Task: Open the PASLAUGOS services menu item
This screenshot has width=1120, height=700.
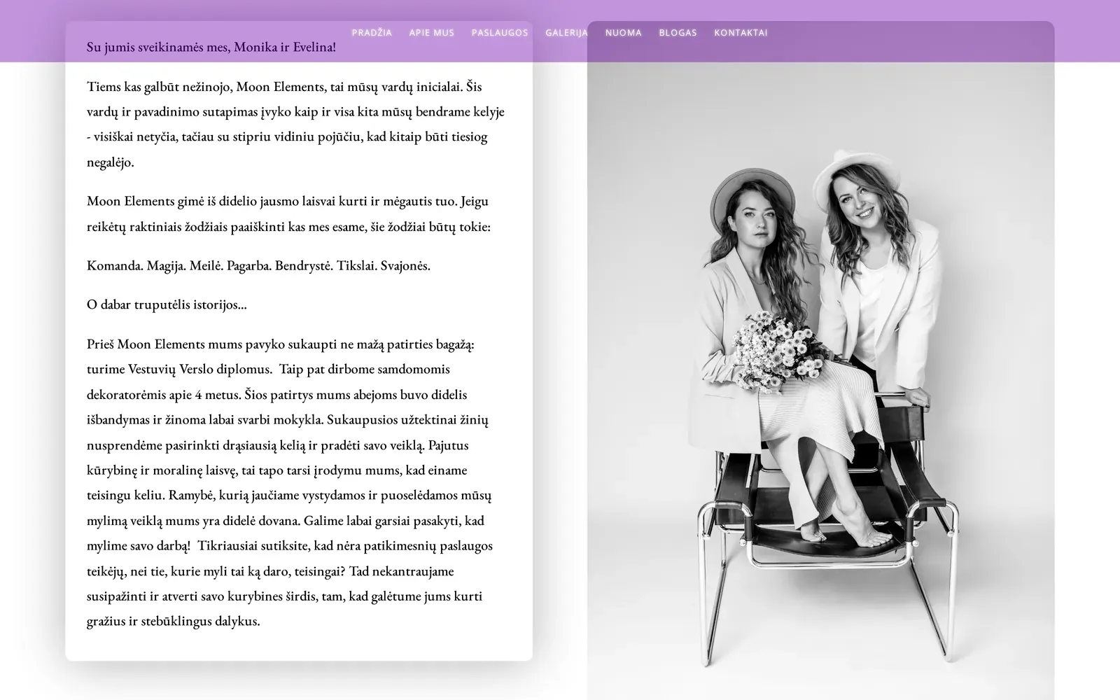Action: [x=500, y=33]
